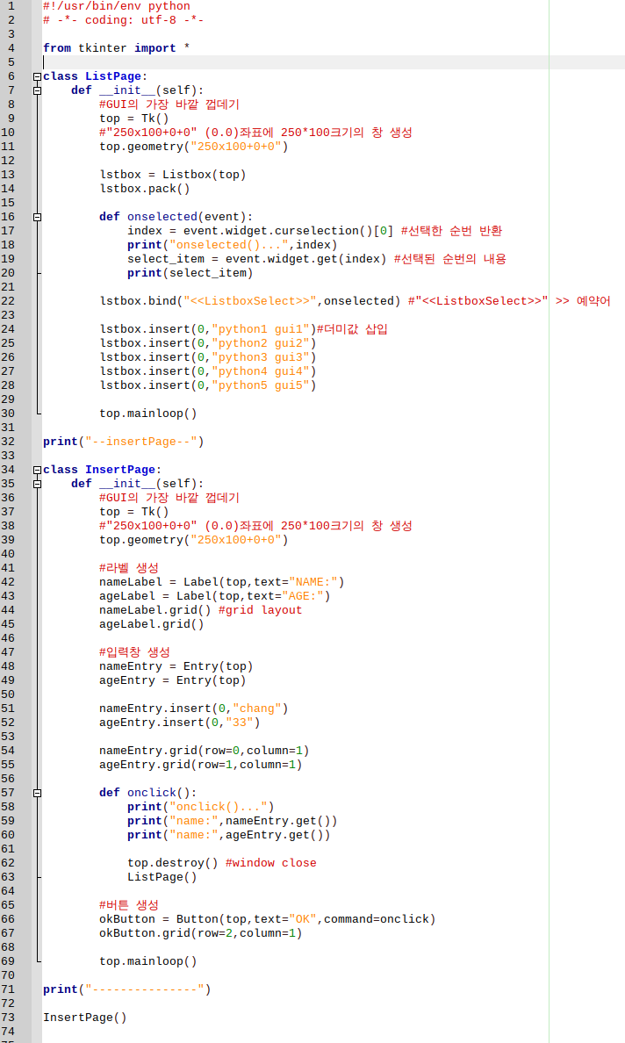Click 'okButton.grid(row=2,column=1)' line

tap(201, 933)
